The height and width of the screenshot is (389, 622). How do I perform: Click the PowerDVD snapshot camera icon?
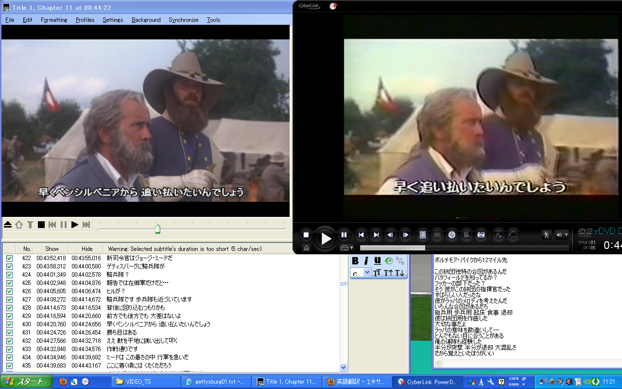[481, 235]
